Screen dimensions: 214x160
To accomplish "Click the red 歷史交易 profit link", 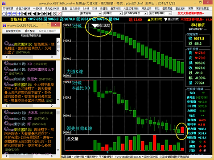I will pos(190,13).
